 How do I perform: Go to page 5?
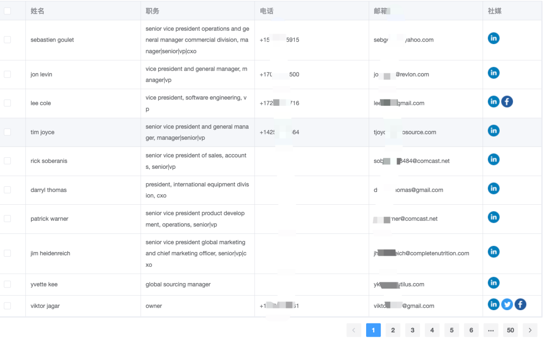tap(451, 330)
